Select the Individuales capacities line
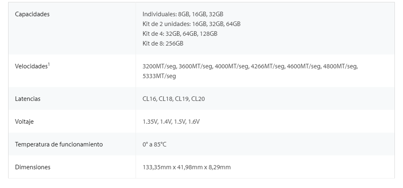This screenshot has width=403, height=188. tap(183, 14)
